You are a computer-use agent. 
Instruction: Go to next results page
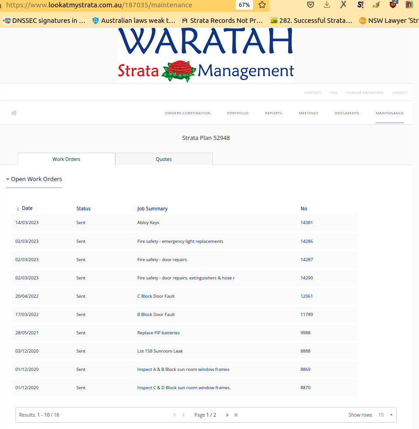(227, 415)
